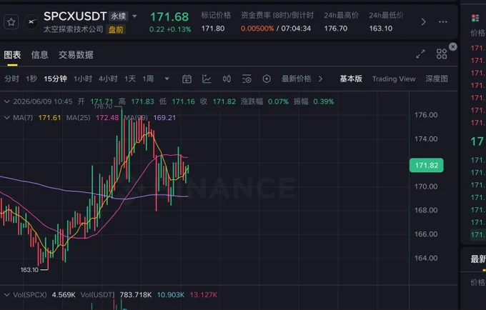Screen dimensions: 486x310
Task: Switch to the 交易数据 tab
Action: click(x=76, y=55)
